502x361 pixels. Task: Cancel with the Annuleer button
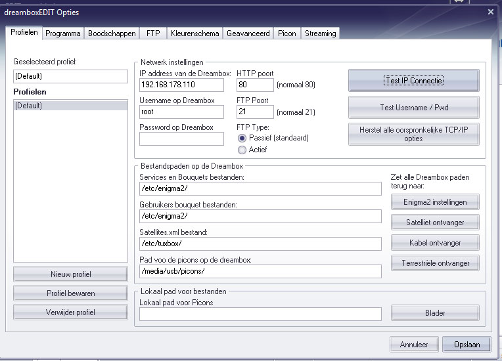pyautogui.click(x=414, y=345)
